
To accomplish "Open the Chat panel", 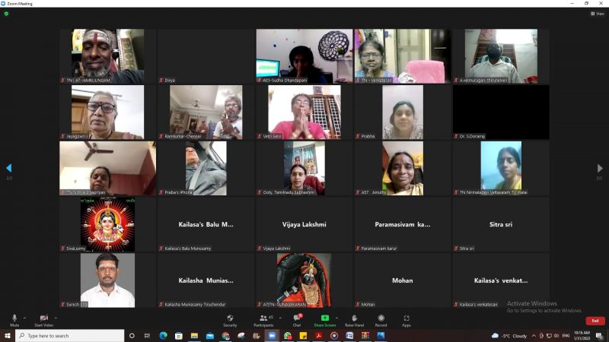I will (x=297, y=319).
